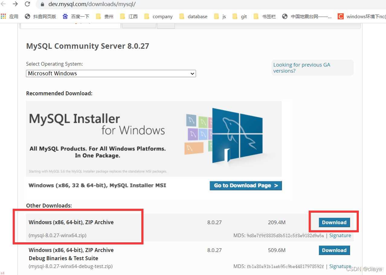Open the company bookmark folder

(158, 16)
